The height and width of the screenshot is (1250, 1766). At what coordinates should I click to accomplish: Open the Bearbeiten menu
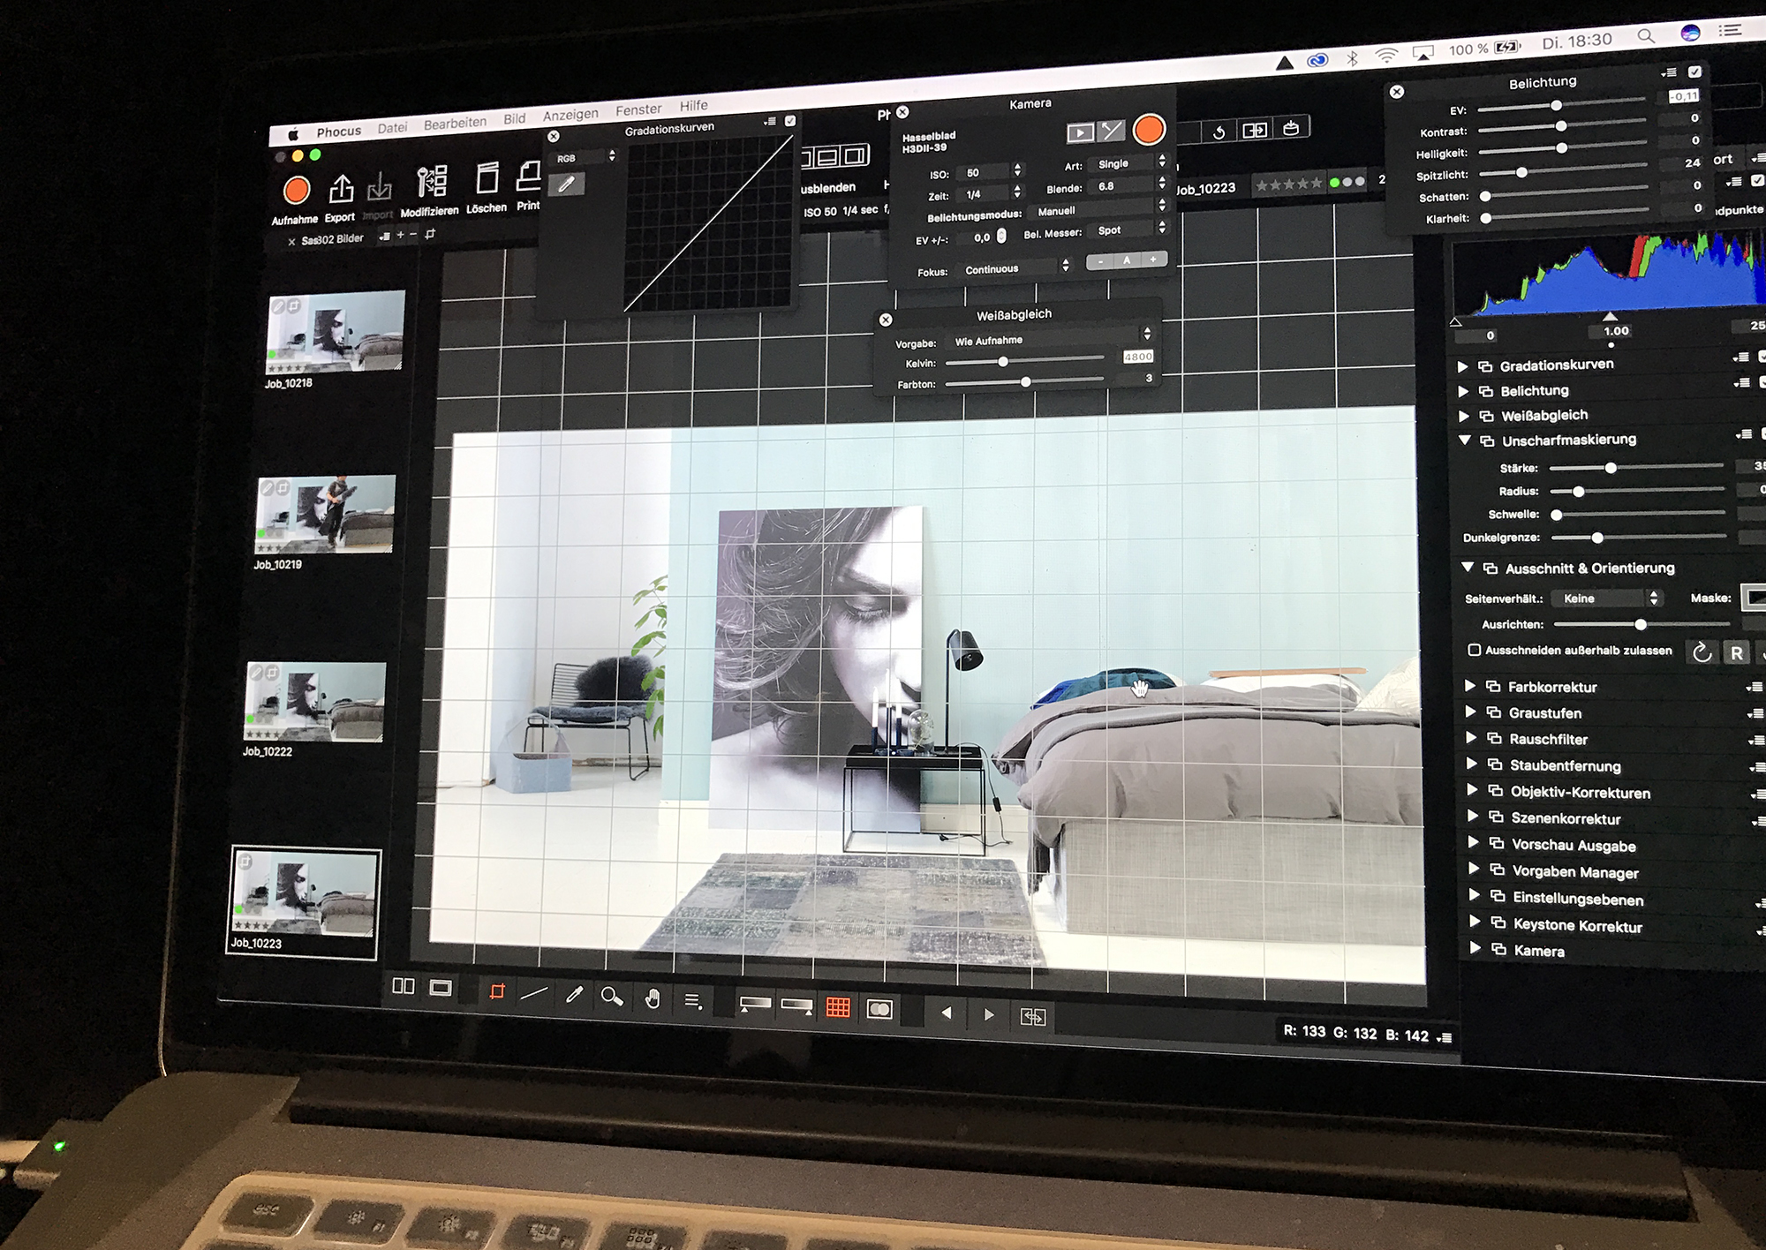(x=455, y=124)
